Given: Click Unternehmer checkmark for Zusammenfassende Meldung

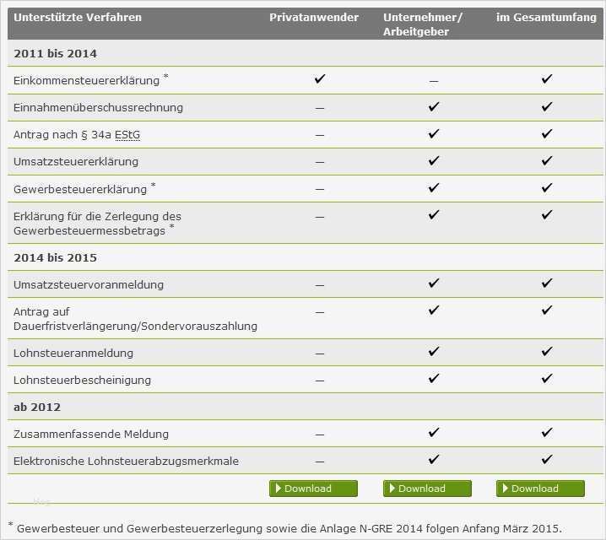Looking at the screenshot, I should coord(434,433).
